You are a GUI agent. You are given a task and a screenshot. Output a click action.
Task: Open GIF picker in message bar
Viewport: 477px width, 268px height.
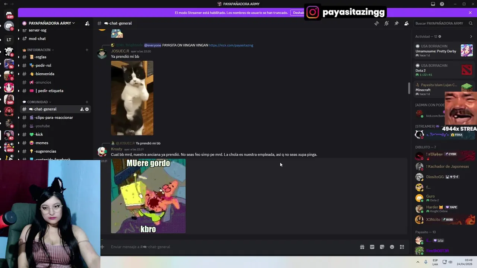[372, 247]
